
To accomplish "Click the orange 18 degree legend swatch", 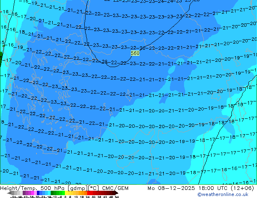I will click(83, 193).
